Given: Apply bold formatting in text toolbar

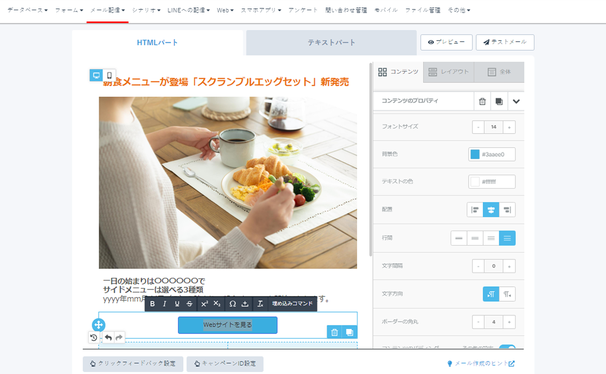Looking at the screenshot, I should [x=152, y=304].
